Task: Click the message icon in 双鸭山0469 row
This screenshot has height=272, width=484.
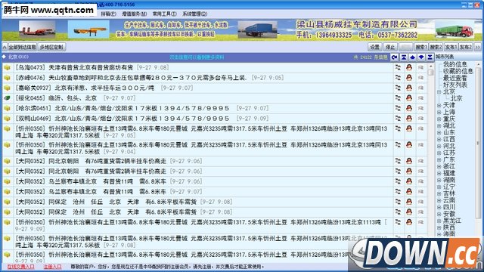Action: click(x=420, y=119)
